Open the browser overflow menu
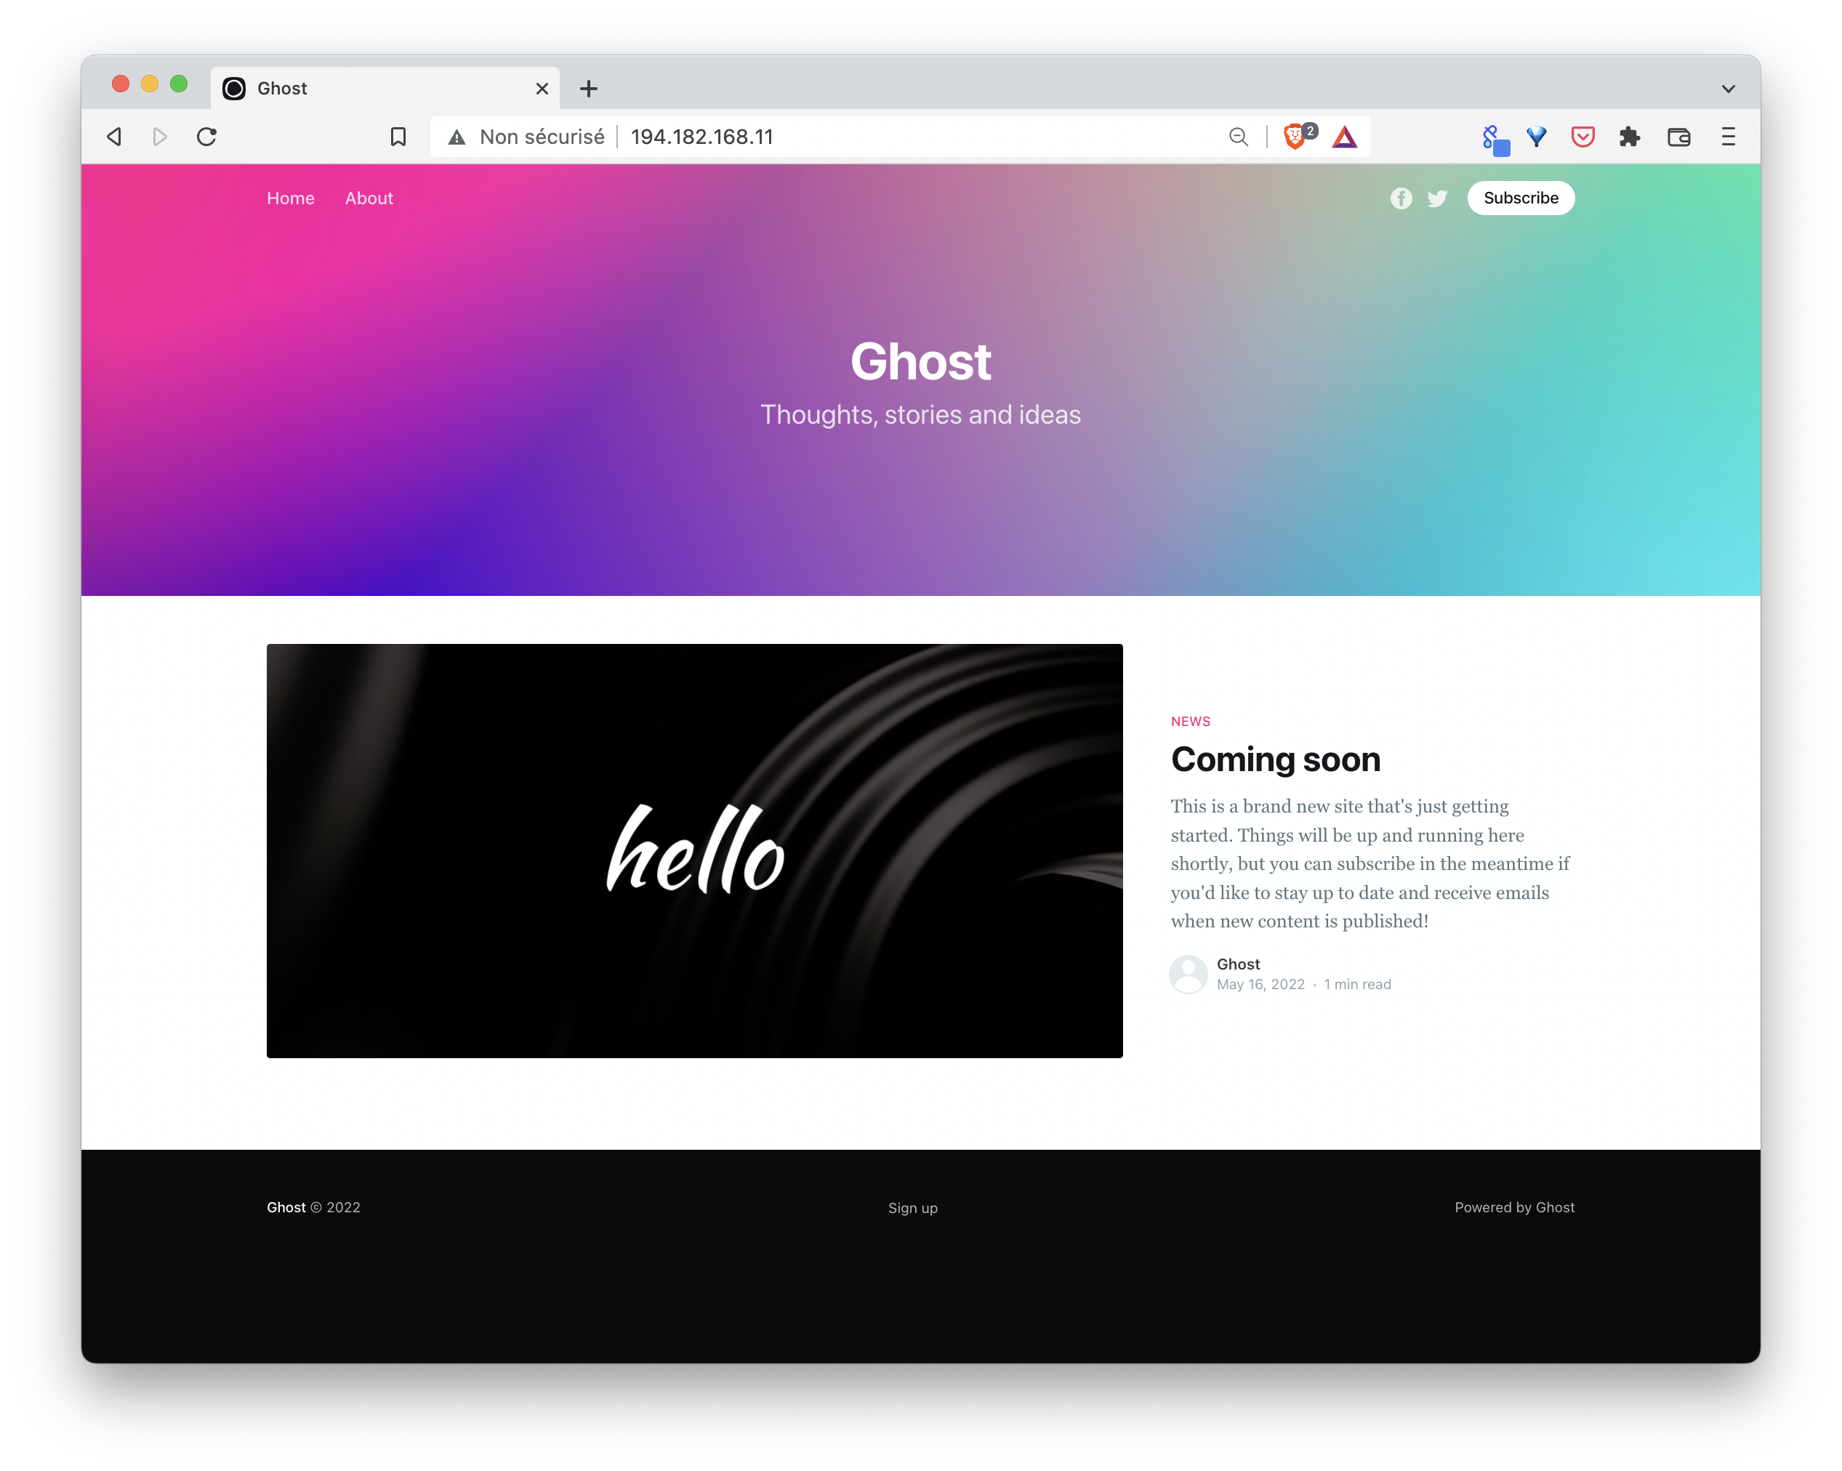Screen dimensions: 1842x1471 [1734, 137]
